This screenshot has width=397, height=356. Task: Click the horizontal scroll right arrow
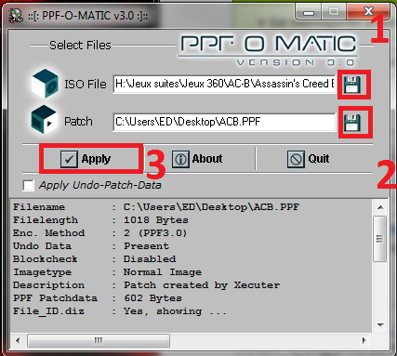click(x=364, y=340)
